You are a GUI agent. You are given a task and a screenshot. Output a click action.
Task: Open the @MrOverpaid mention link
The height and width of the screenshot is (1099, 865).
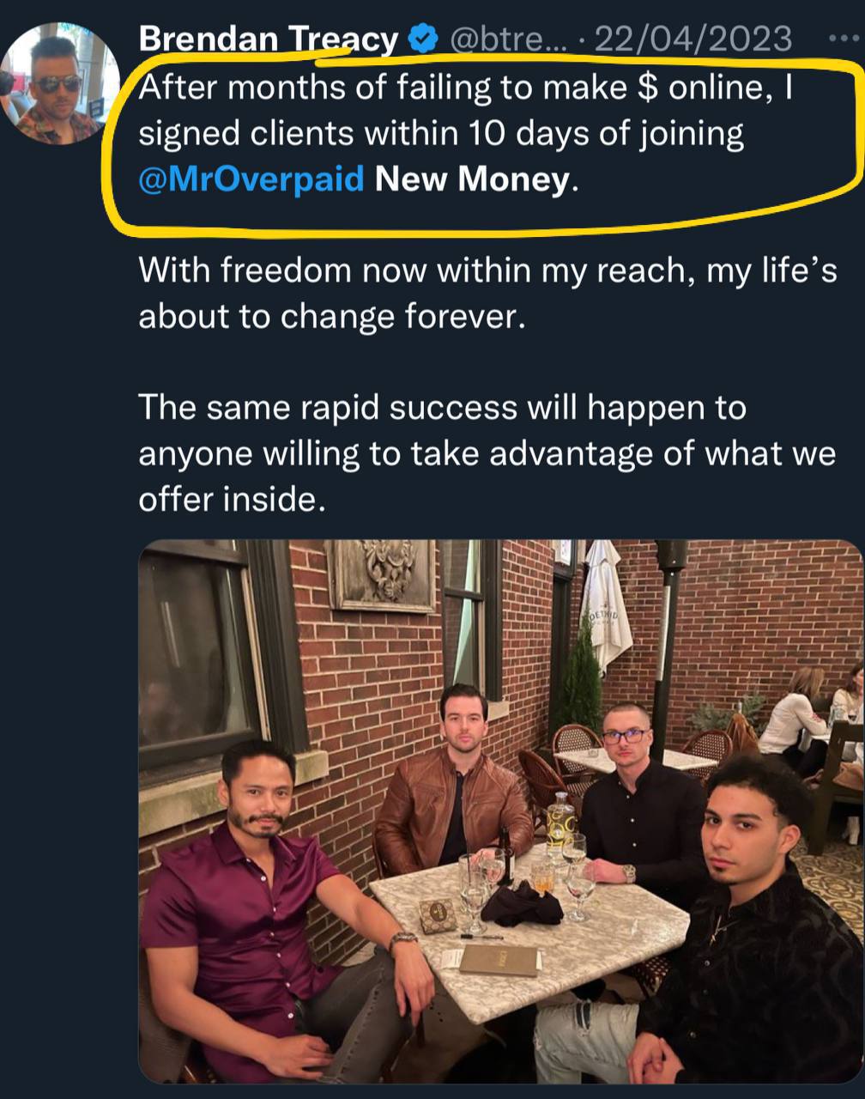pos(251,179)
